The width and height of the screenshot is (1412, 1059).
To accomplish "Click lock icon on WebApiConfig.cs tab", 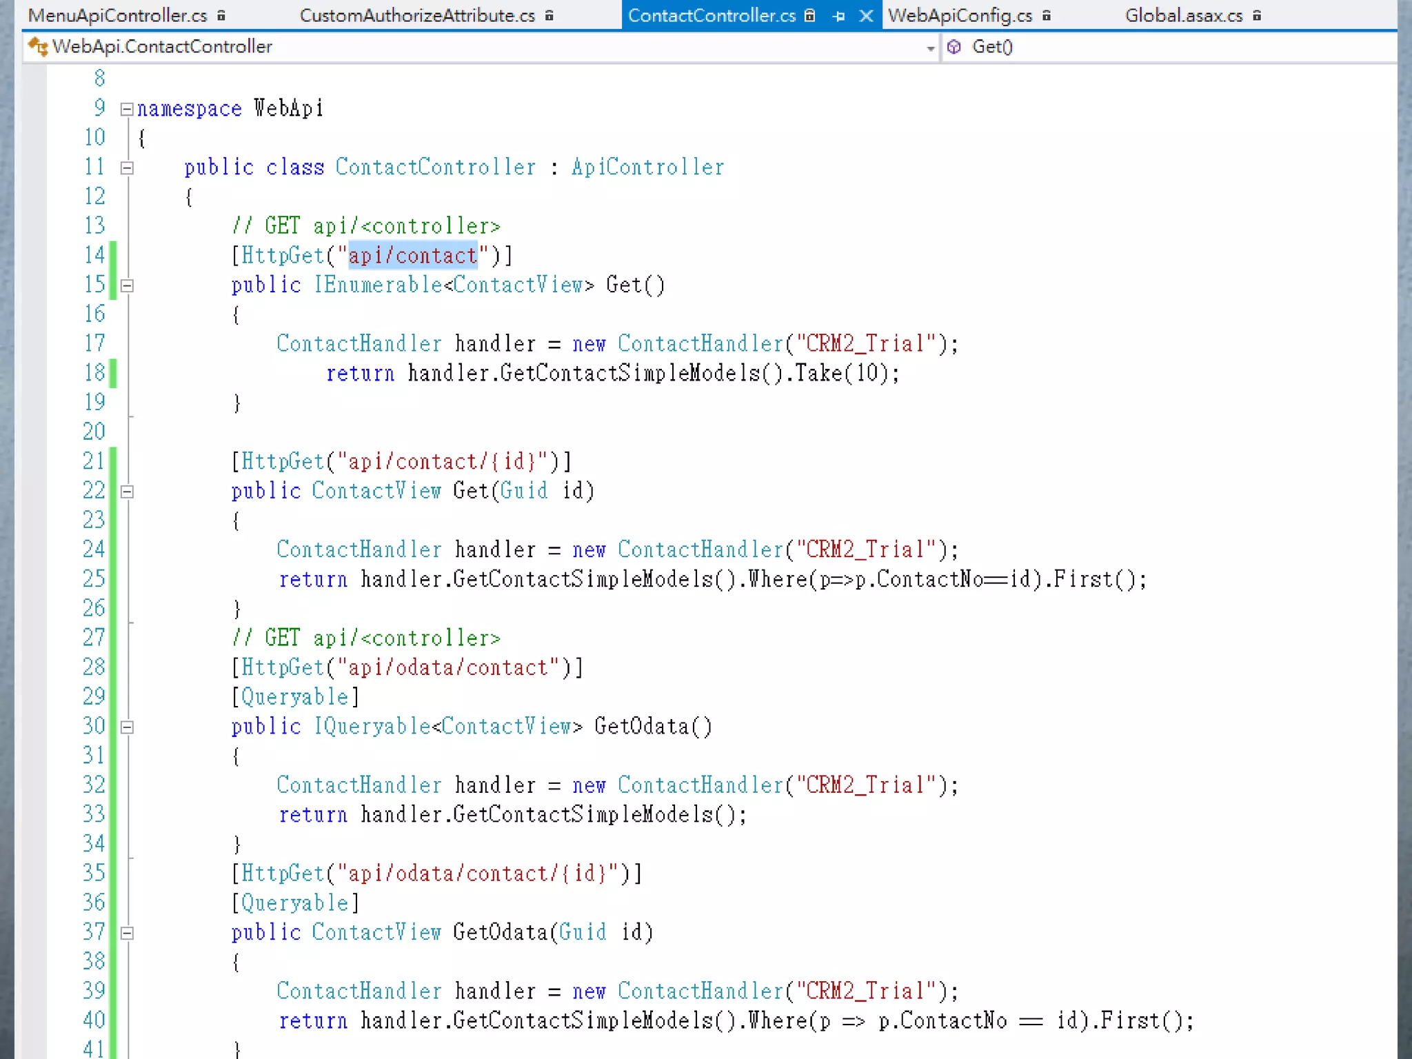I will [x=1047, y=15].
